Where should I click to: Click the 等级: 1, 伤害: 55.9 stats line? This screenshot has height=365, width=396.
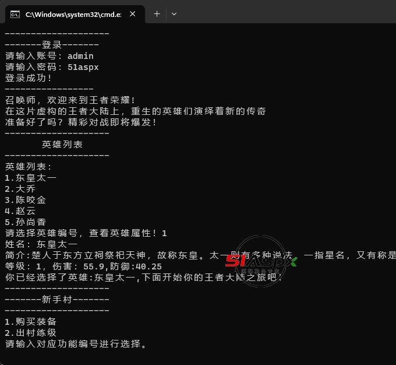[83, 266]
